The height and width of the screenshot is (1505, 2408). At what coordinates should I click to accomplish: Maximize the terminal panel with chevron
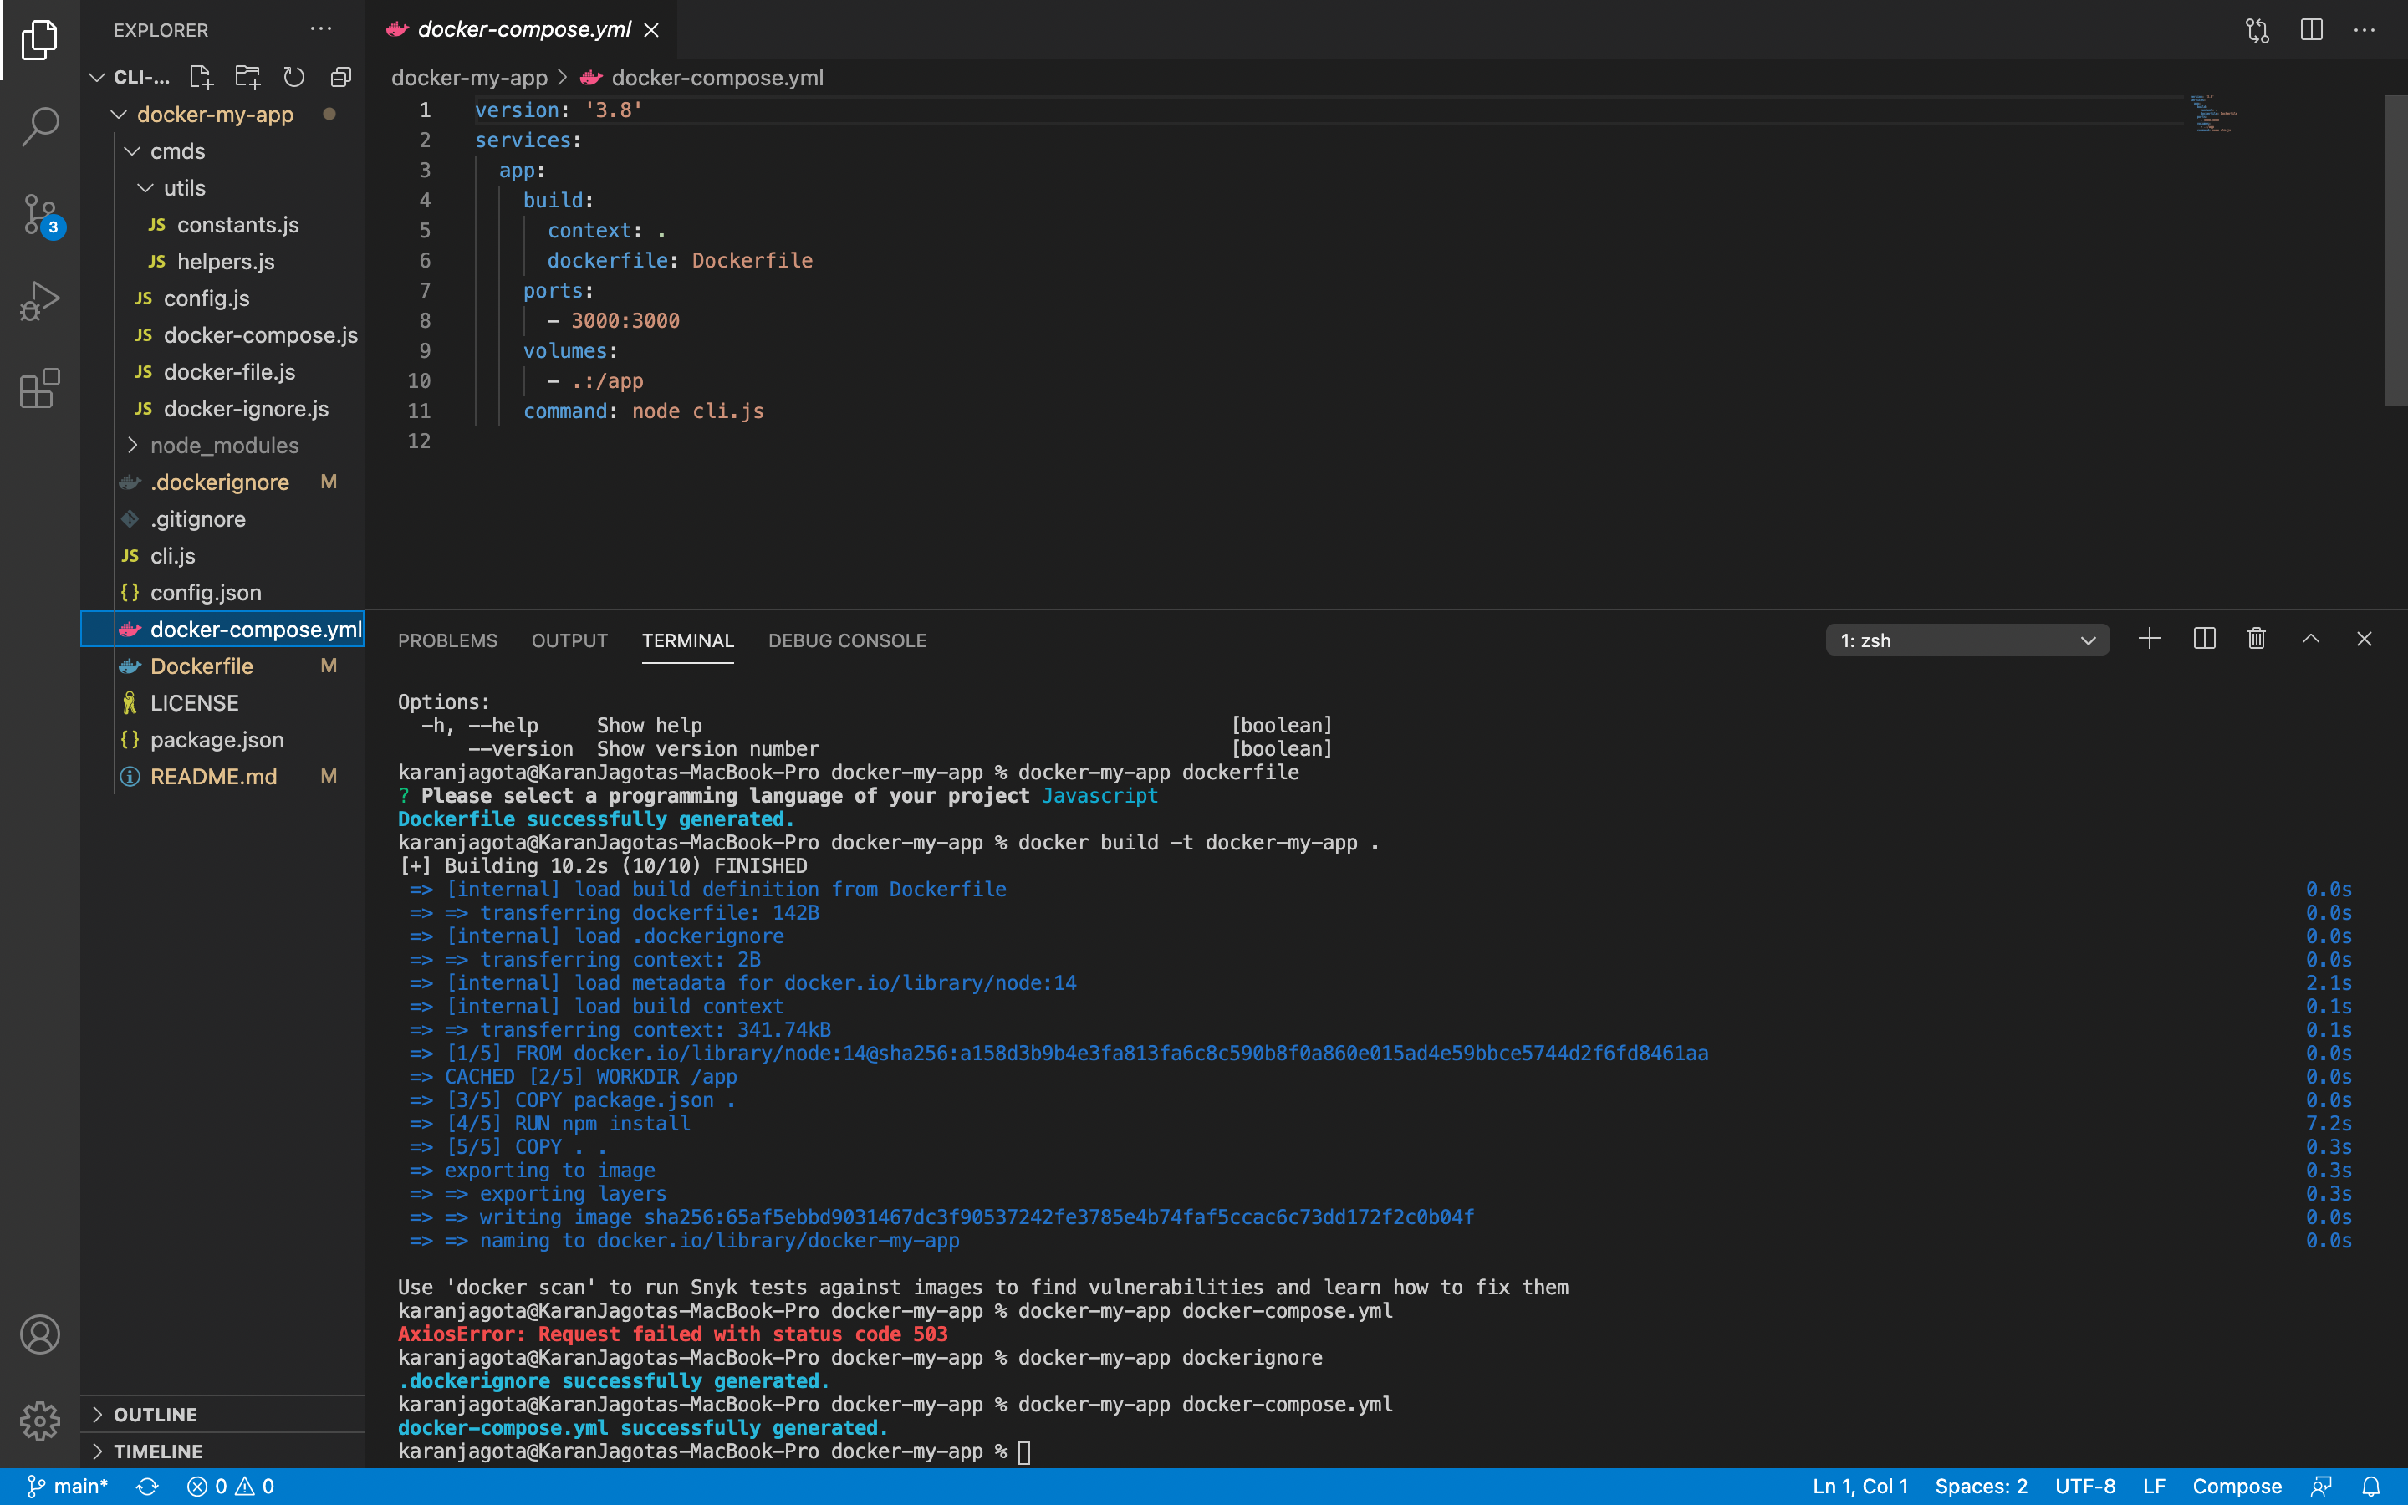(2310, 639)
